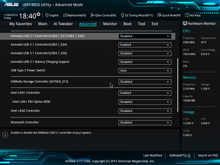Open USB3.1_E34 controller dropdown

pos(145,45)
